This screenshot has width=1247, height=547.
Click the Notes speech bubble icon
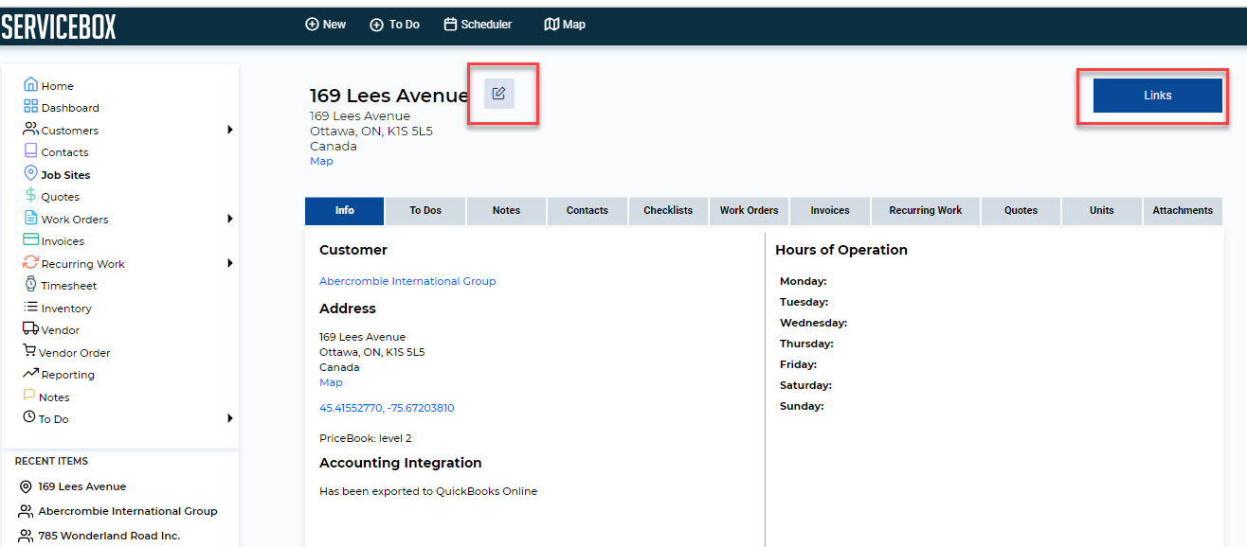[29, 396]
